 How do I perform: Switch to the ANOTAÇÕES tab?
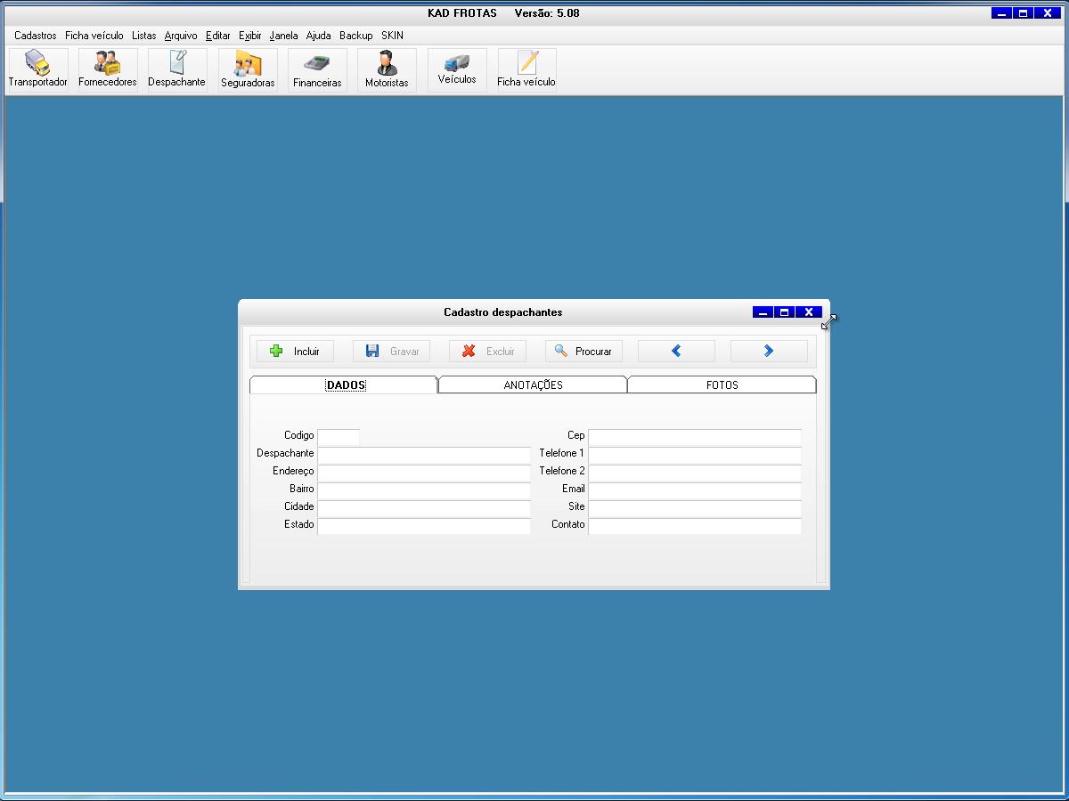533,385
